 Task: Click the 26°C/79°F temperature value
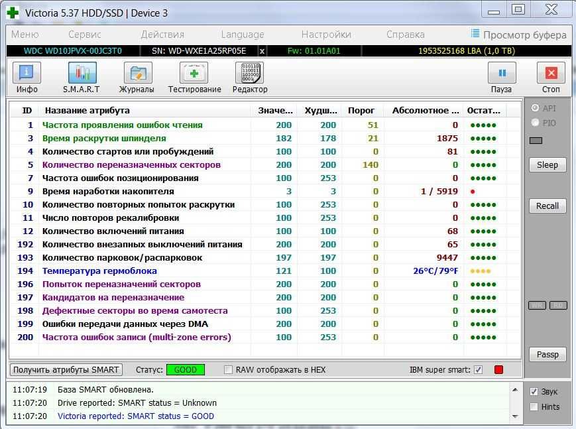point(435,271)
